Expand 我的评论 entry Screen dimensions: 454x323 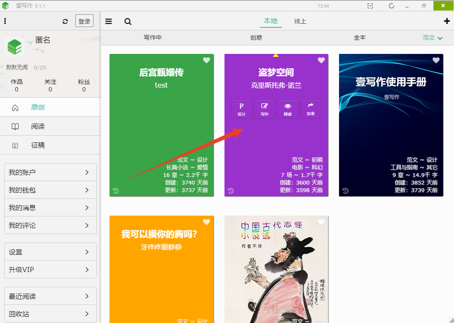click(x=51, y=225)
